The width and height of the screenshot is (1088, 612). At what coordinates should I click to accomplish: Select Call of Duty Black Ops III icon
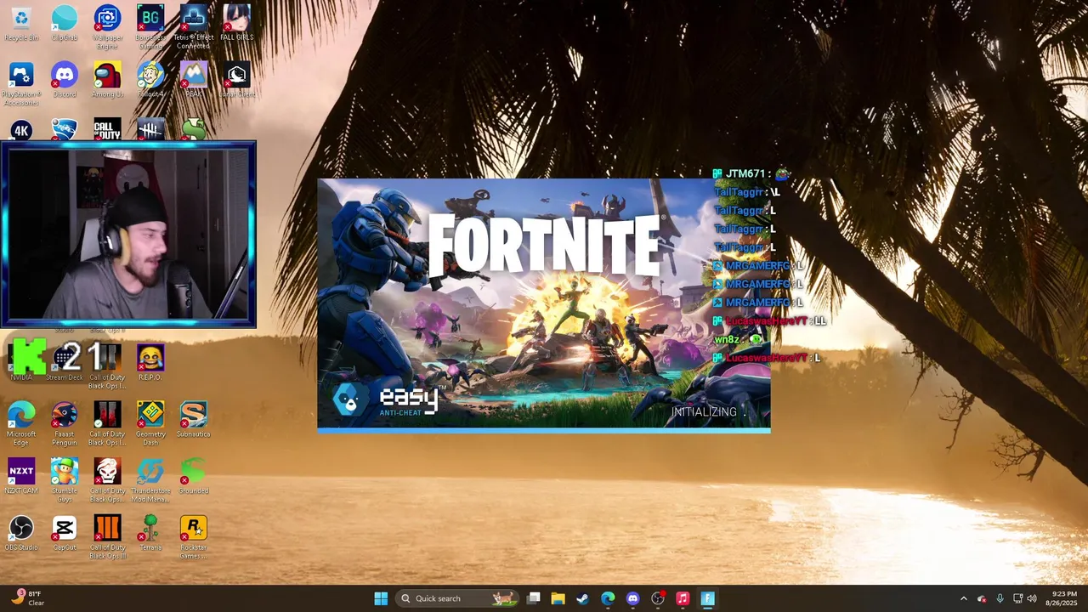click(x=107, y=536)
